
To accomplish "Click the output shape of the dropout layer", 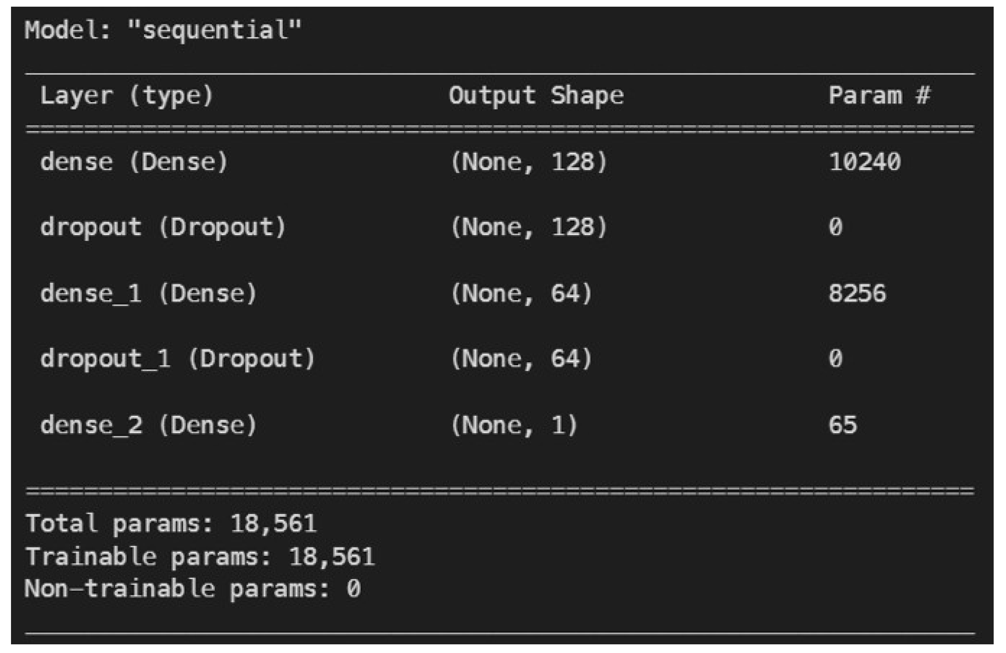I will pos(529,227).
